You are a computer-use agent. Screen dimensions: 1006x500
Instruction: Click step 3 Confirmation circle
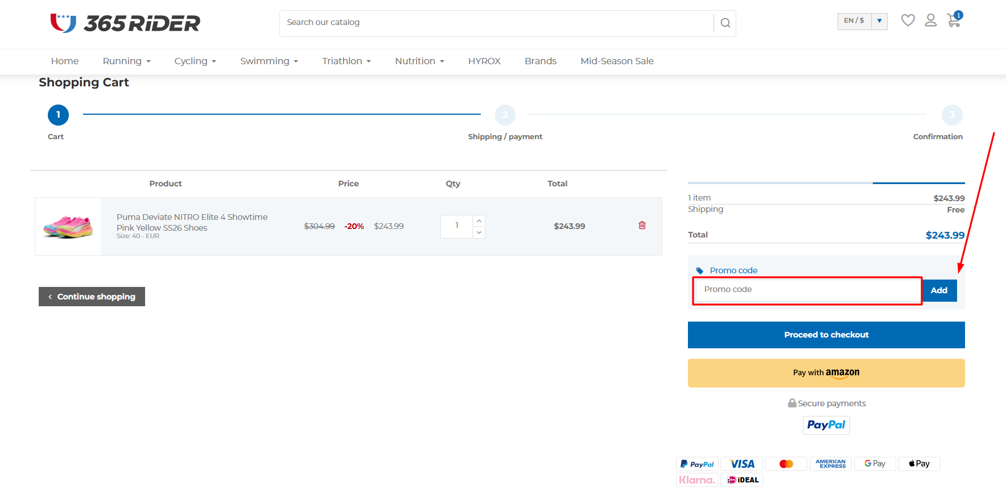(952, 115)
